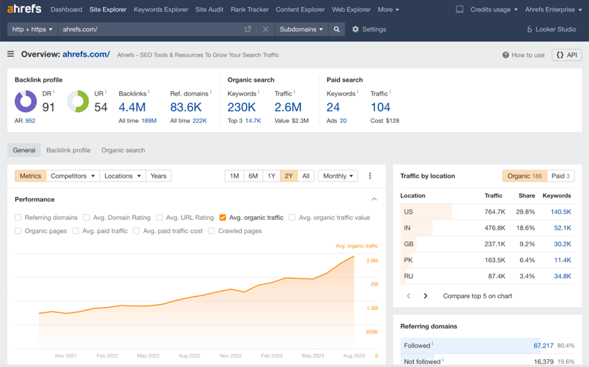Open the external link icon in URL bar
Screen dimensions: 589x367
tap(248, 29)
